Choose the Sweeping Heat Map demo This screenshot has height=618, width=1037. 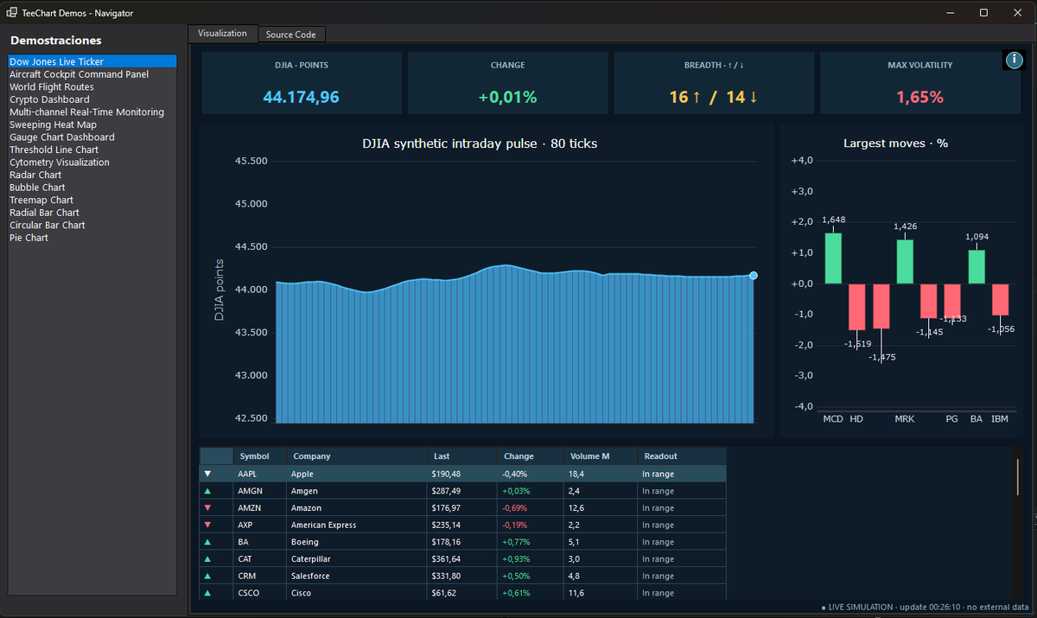[x=53, y=124]
